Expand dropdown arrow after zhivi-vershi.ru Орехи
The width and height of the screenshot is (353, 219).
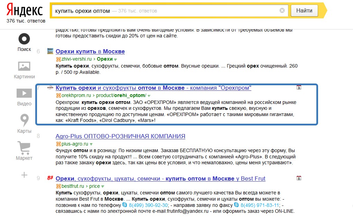point(115,60)
